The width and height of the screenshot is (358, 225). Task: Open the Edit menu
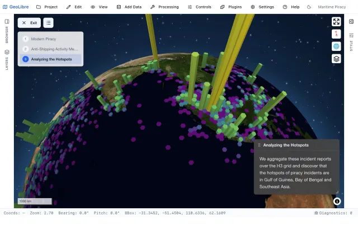pos(74,7)
